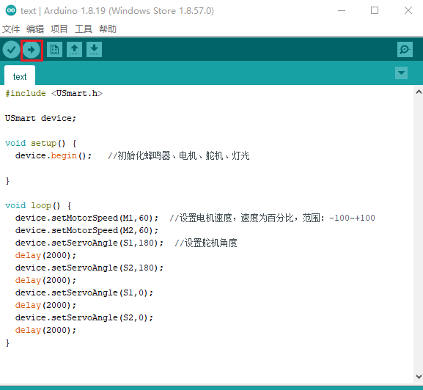Create a new sketch file

54,49
